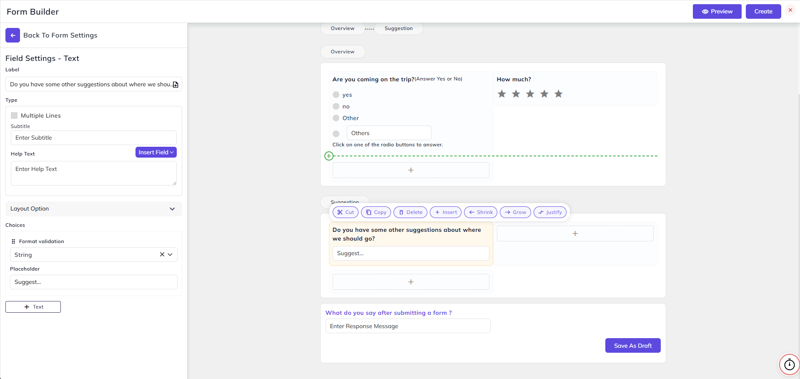Close the form builder with red X

(x=790, y=10)
